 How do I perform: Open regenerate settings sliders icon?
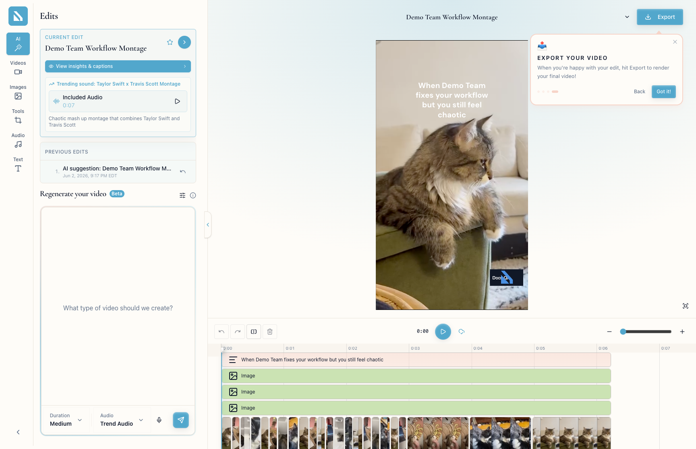pos(182,195)
